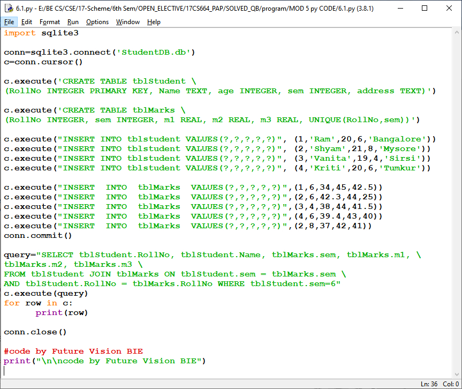Open the File menu
This screenshot has height=389, width=462.
pyautogui.click(x=10, y=22)
